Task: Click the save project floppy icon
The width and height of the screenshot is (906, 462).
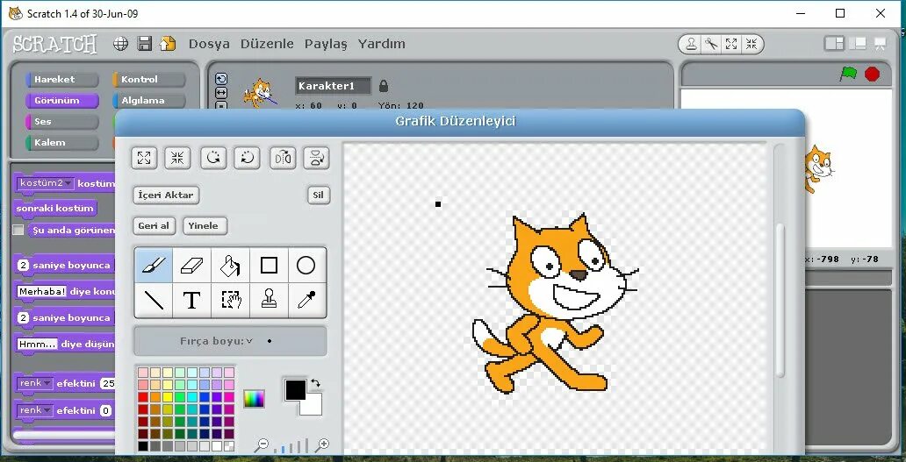Action: coord(145,44)
